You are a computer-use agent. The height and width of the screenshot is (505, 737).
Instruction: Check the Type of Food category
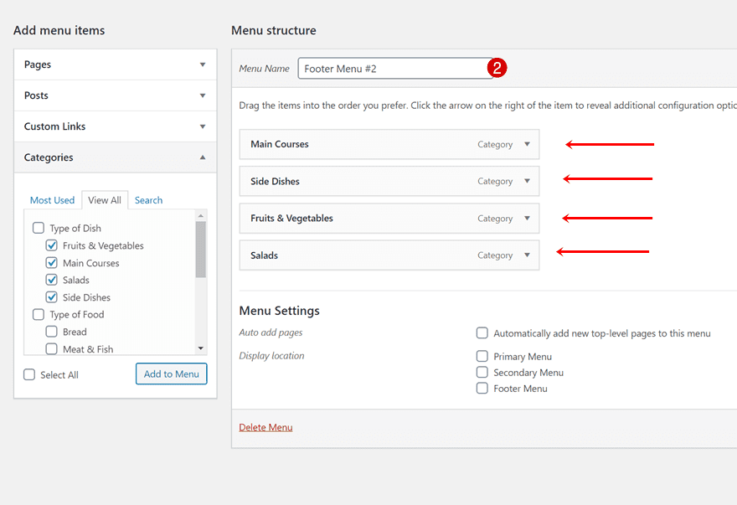pyautogui.click(x=38, y=314)
